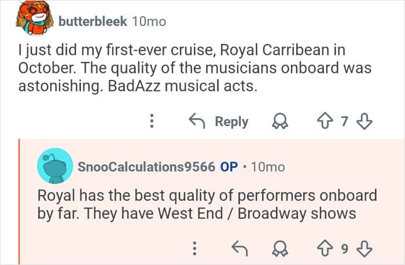Click the comment text about Royal Carribean musicians
The height and width of the screenshot is (265, 405).
click(185, 68)
